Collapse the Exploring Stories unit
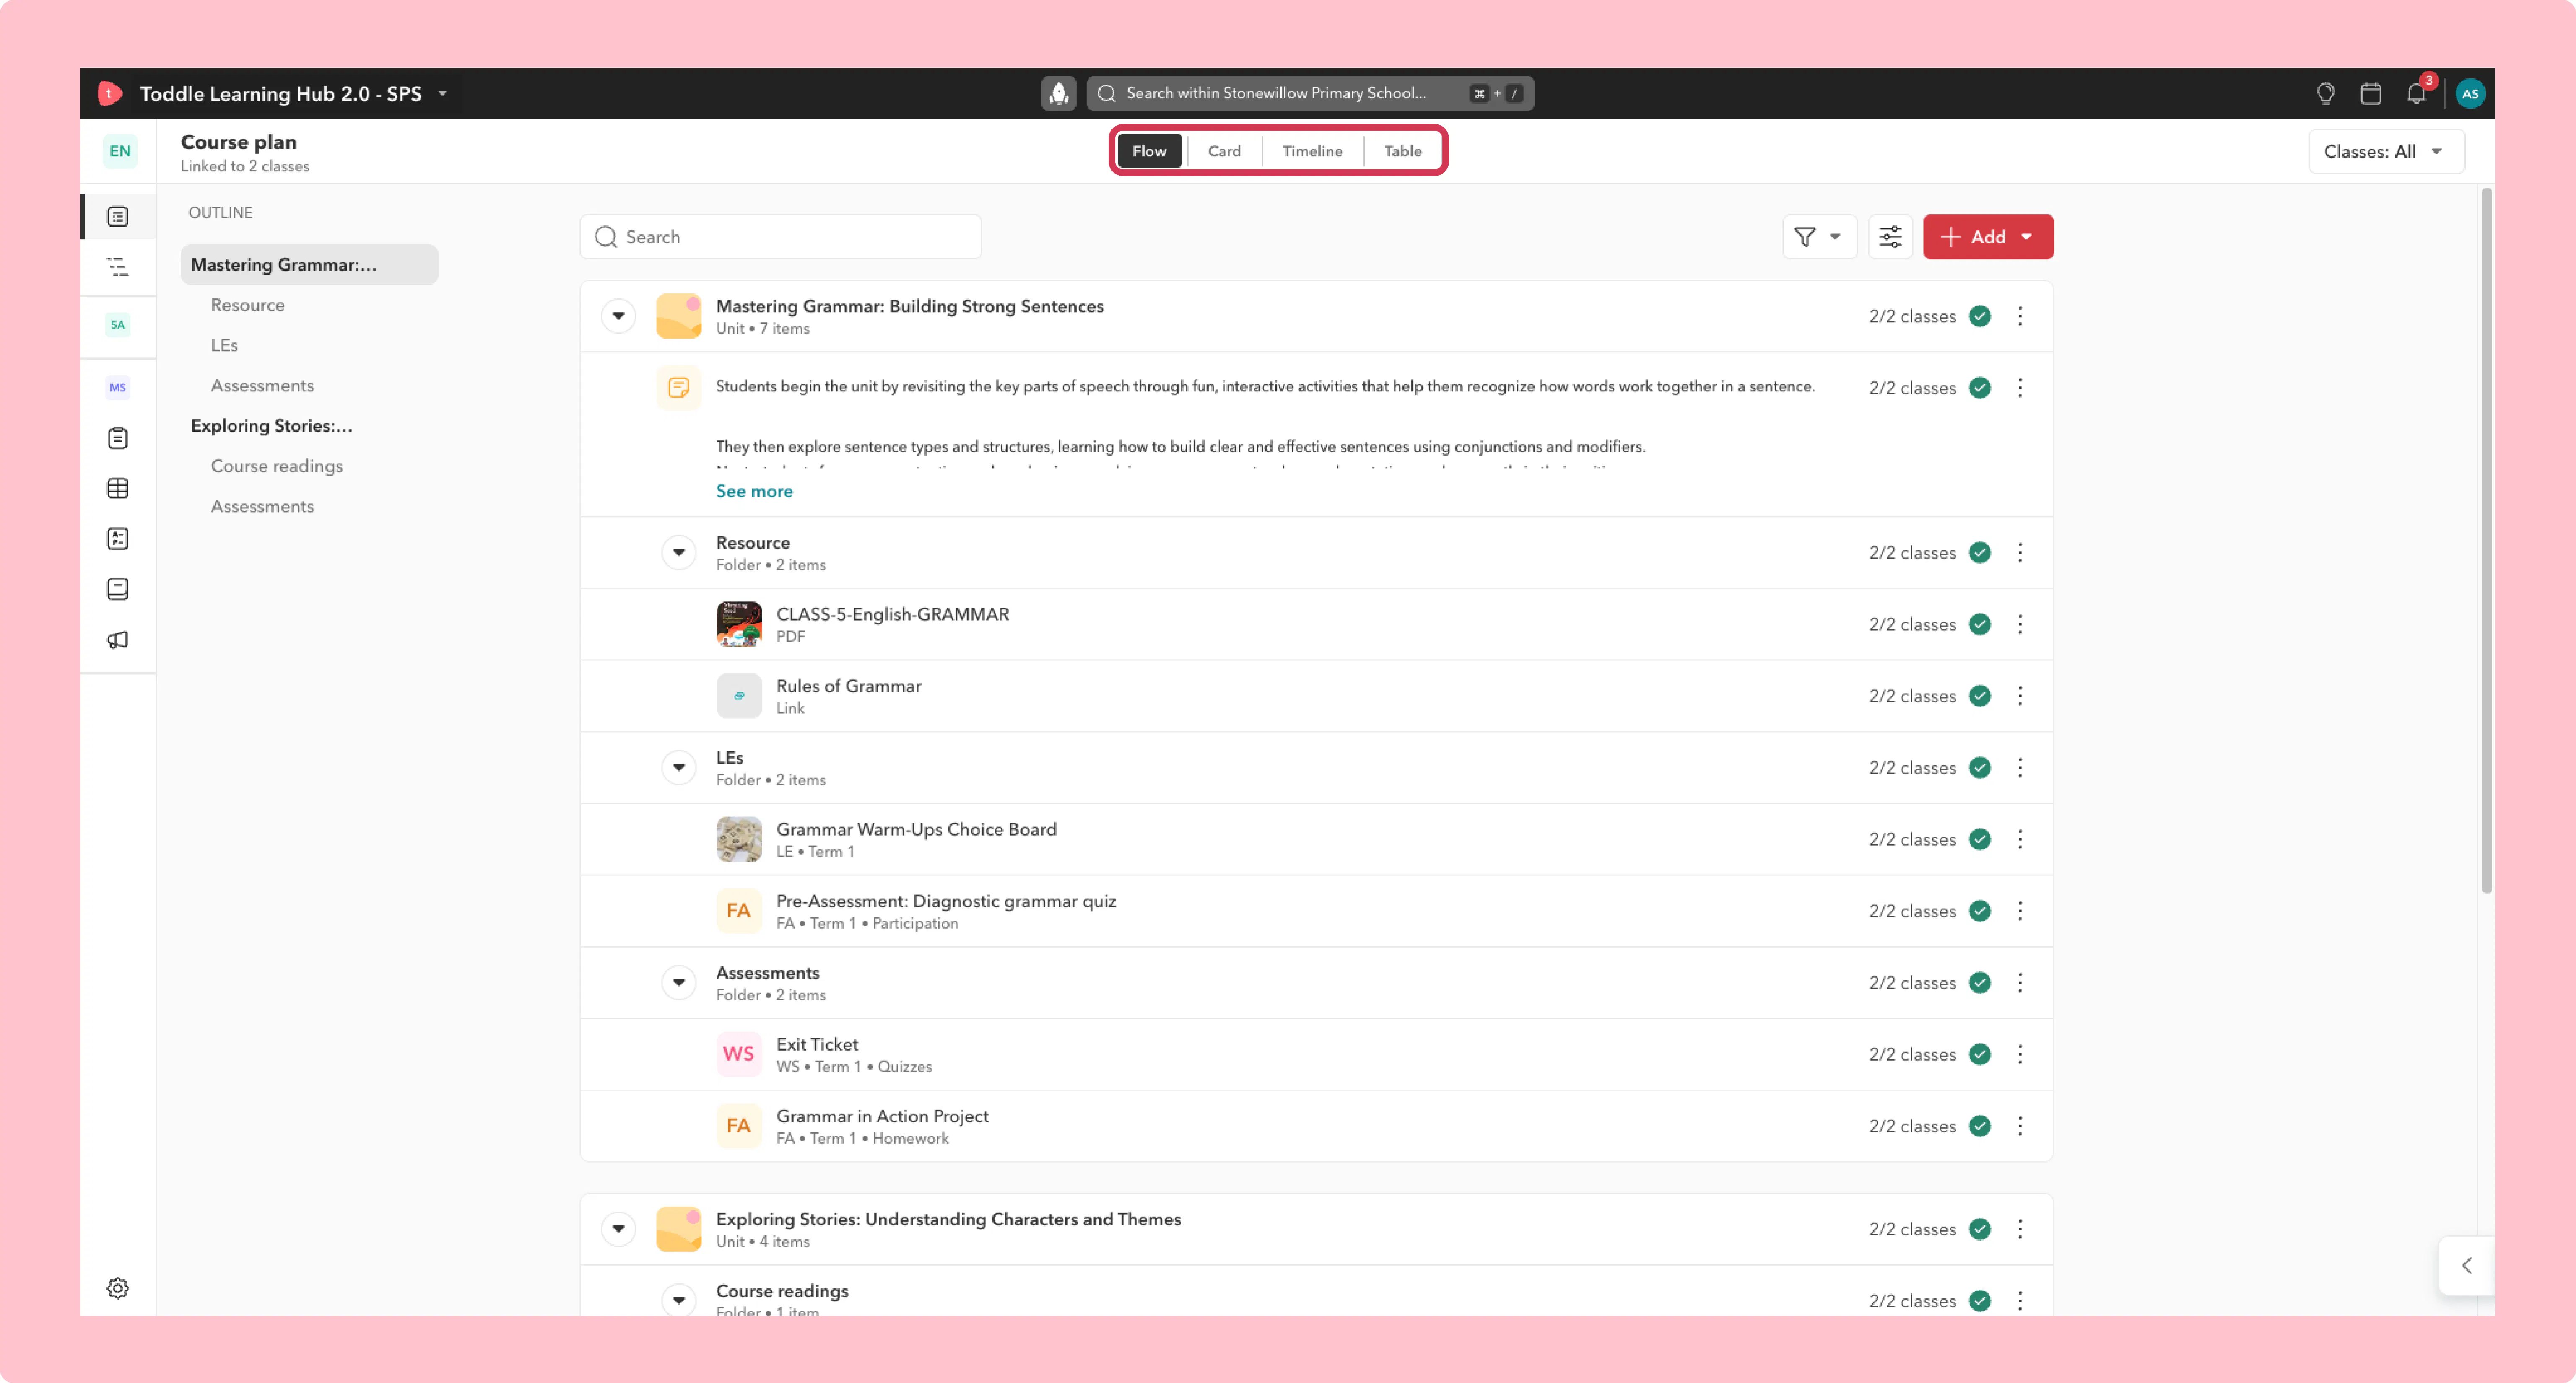 (x=618, y=1229)
